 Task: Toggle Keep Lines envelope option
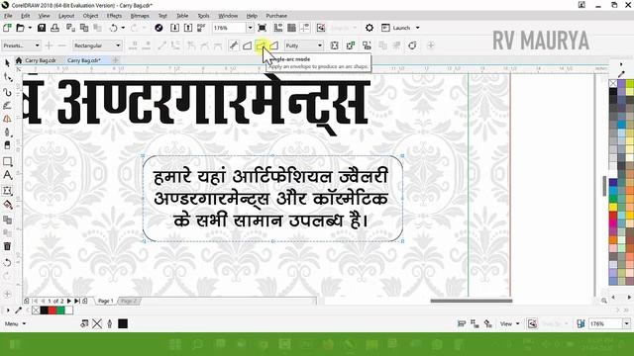coord(335,45)
